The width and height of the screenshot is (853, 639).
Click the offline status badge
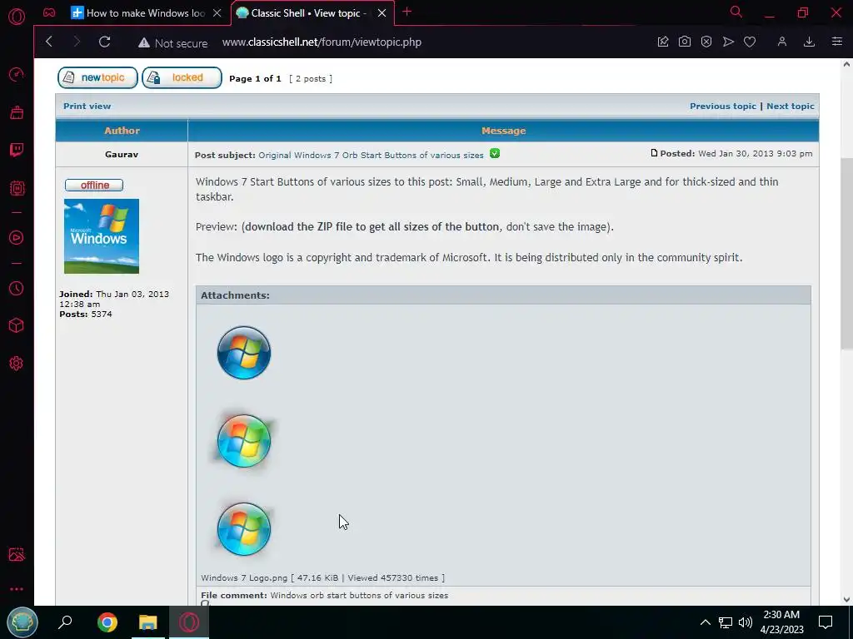(x=94, y=186)
